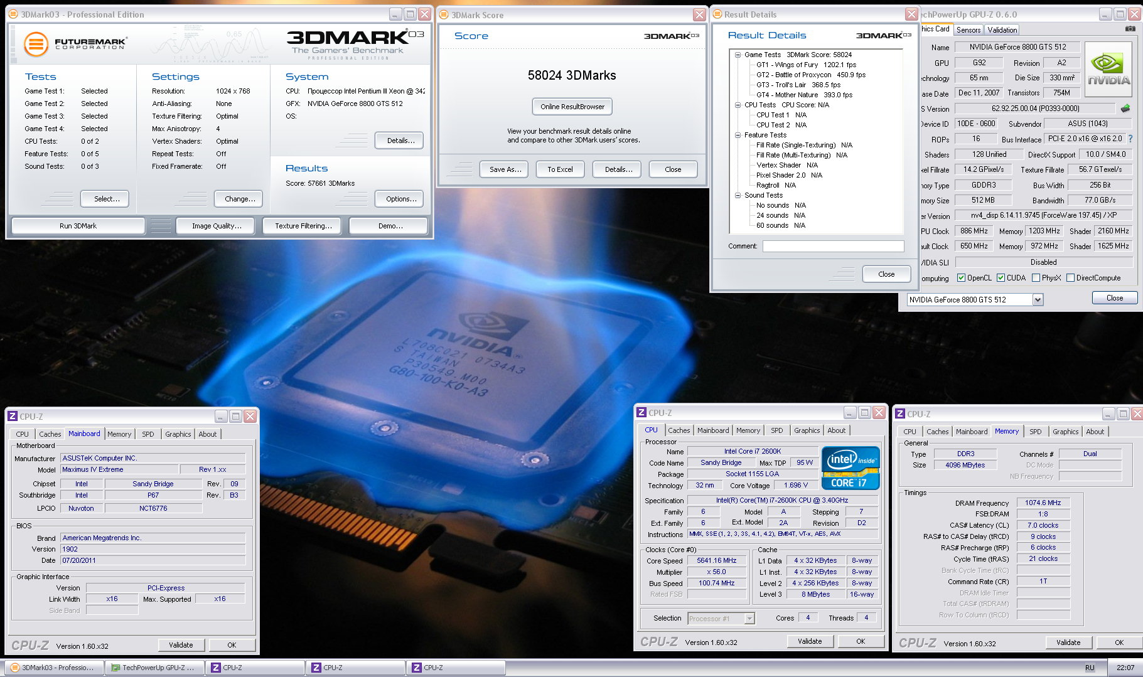Click Details... in 3DMark Score window
Screen dimensions: 1143x677
coord(618,169)
